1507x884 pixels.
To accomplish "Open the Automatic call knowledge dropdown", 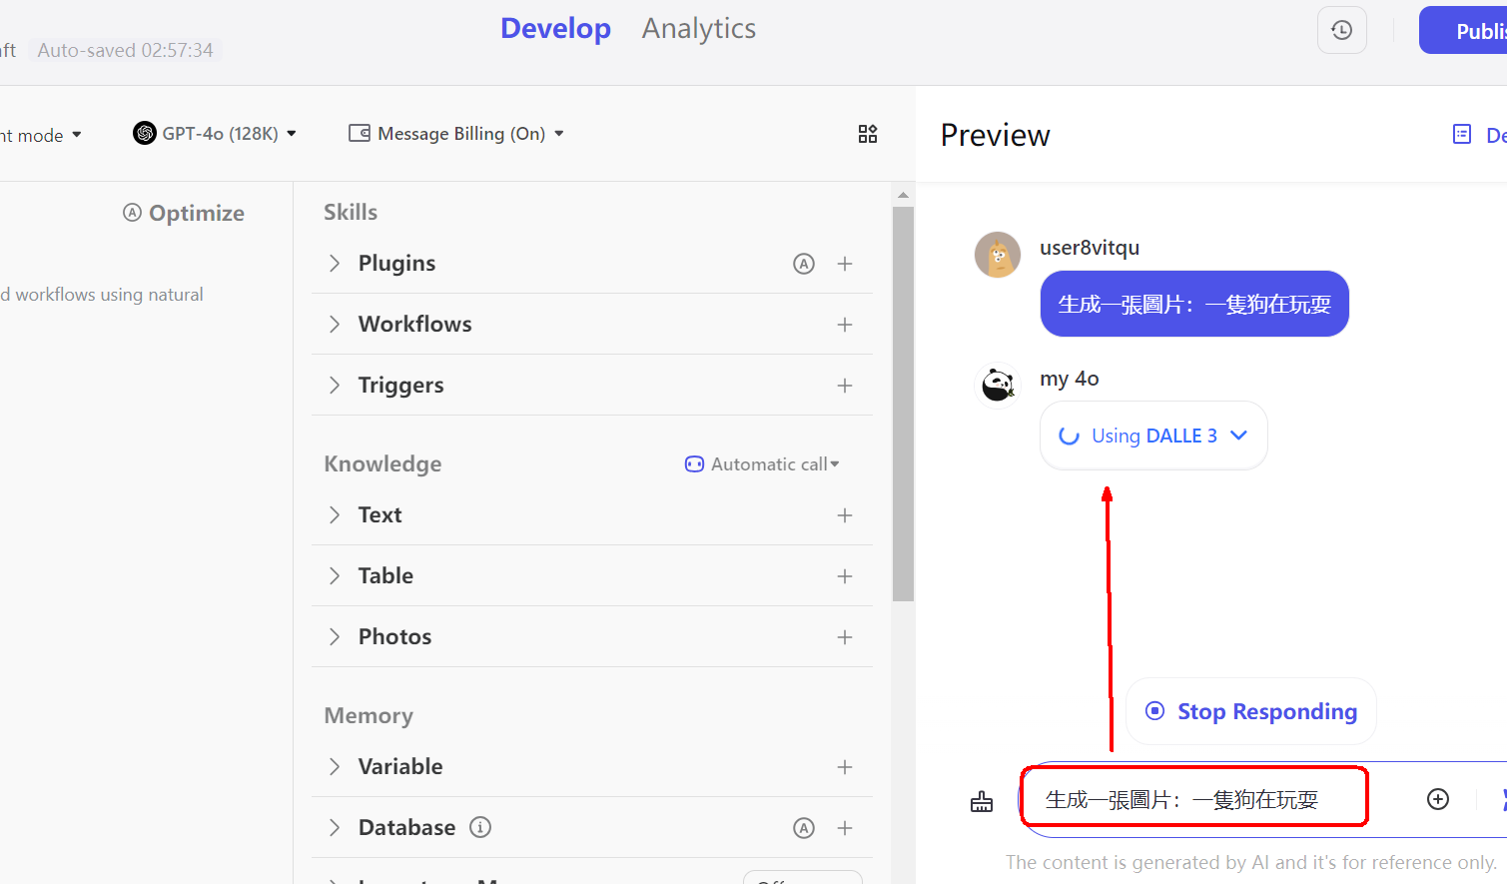I will (x=762, y=464).
